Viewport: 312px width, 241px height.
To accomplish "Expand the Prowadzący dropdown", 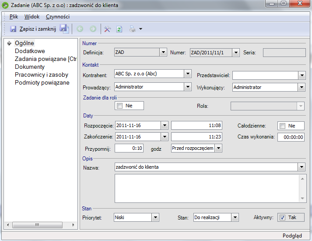I will tap(188, 87).
